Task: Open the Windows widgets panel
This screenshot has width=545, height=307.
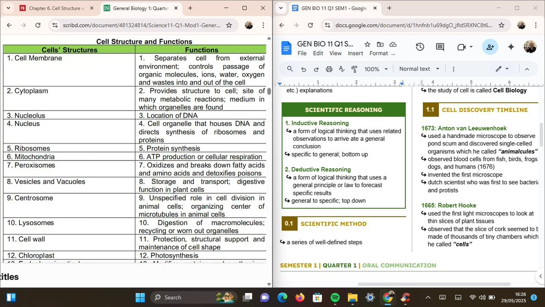Action: (11, 297)
